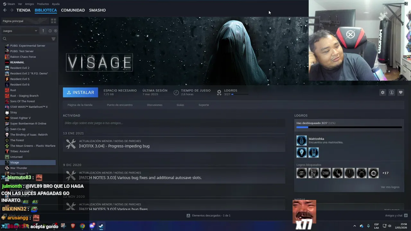Open the advanced filter options icon
This screenshot has height=231, width=411.
tap(53, 39)
